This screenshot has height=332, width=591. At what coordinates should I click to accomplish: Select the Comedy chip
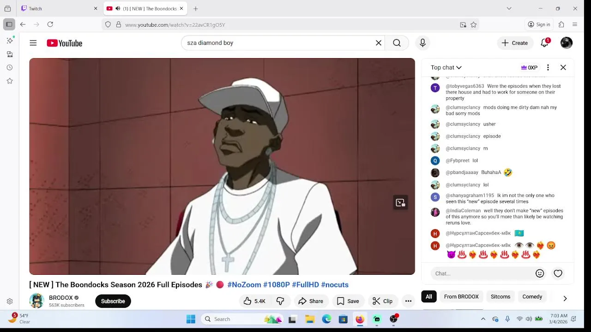point(532,296)
